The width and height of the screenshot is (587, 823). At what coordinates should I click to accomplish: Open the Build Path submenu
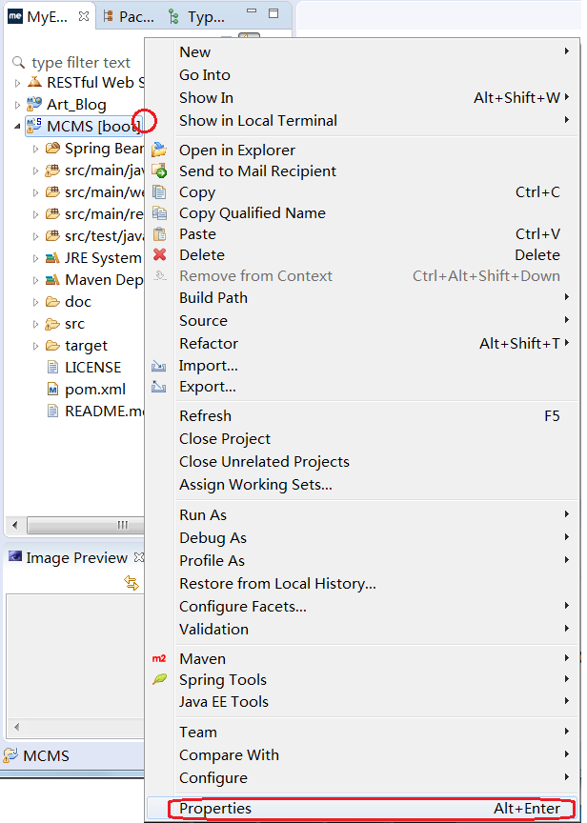coord(362,297)
